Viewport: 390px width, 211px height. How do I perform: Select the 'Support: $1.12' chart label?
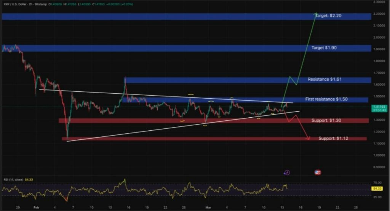click(333, 138)
